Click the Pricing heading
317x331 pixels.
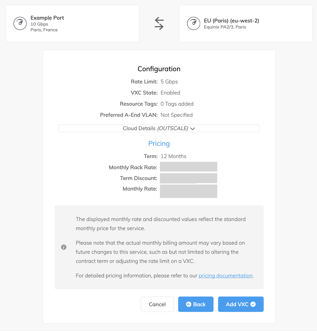click(159, 144)
